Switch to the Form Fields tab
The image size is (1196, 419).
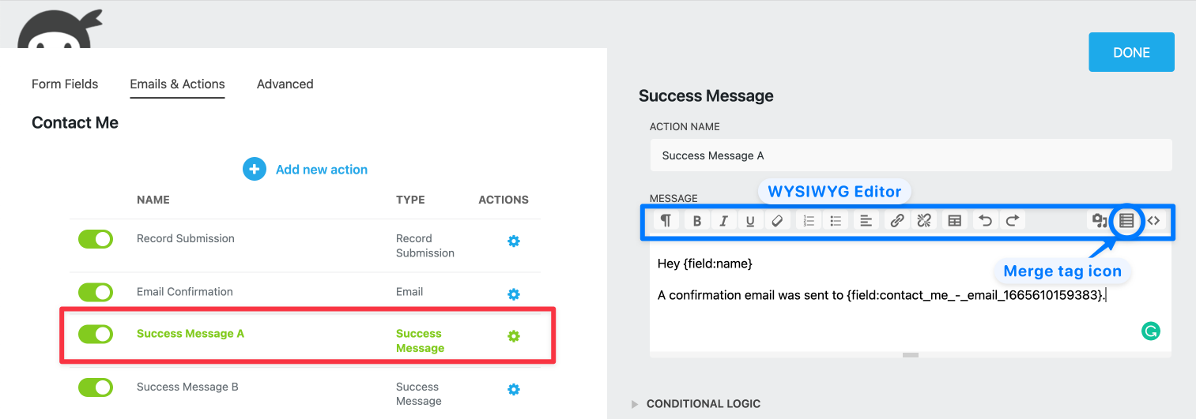(65, 84)
